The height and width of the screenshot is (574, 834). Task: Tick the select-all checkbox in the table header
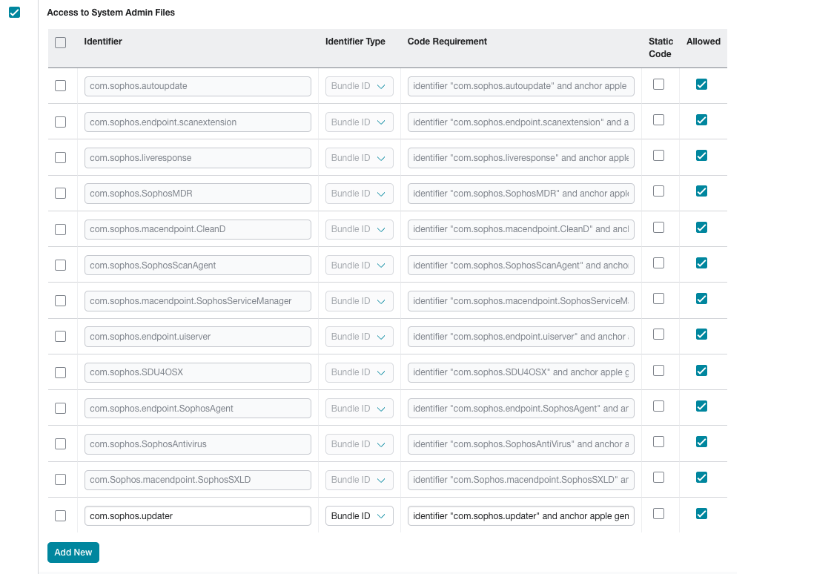pos(61,42)
